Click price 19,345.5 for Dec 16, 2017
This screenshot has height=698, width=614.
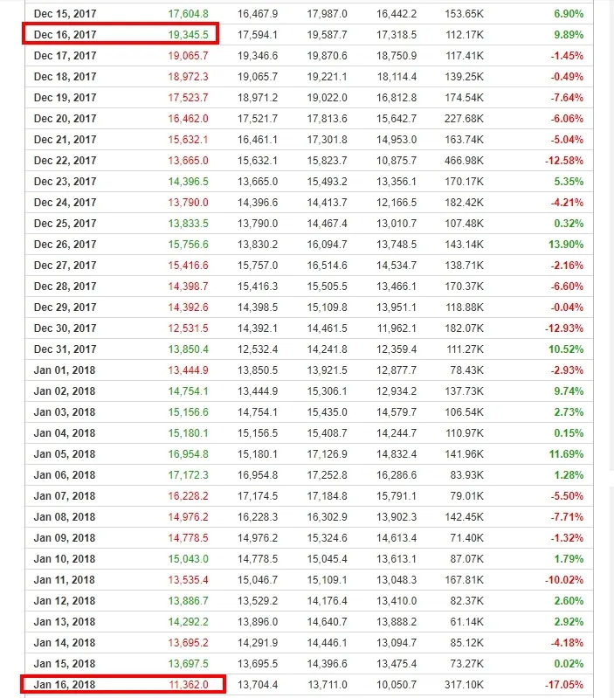click(x=188, y=35)
